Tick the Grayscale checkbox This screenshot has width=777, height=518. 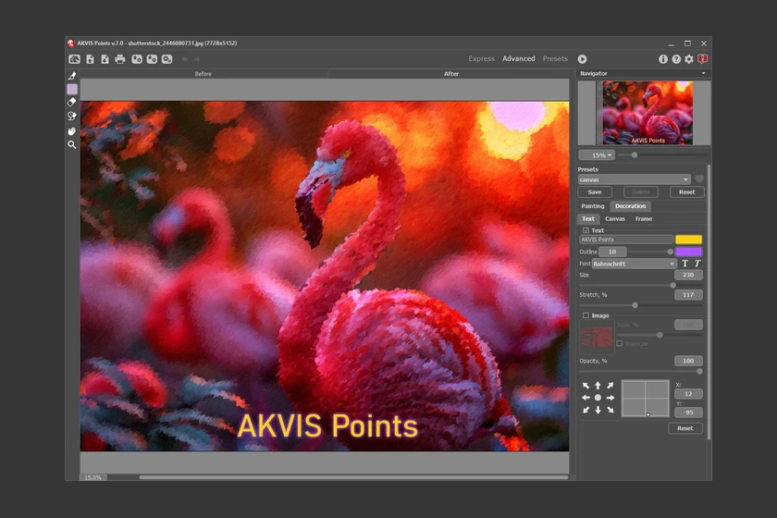point(620,343)
